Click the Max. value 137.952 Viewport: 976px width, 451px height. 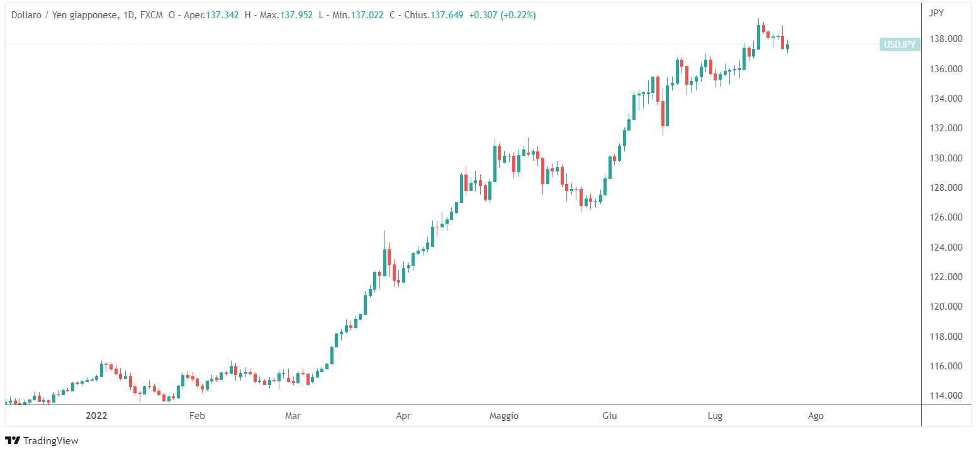(x=296, y=14)
